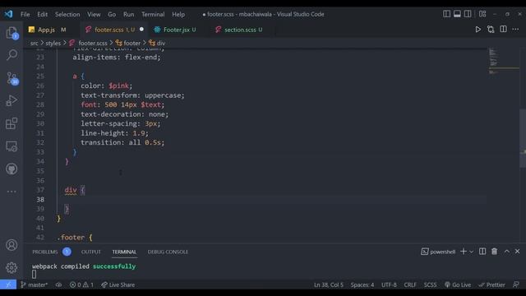The image size is (526, 296).
Task: Open the Source Control view icon
Action: [12, 78]
